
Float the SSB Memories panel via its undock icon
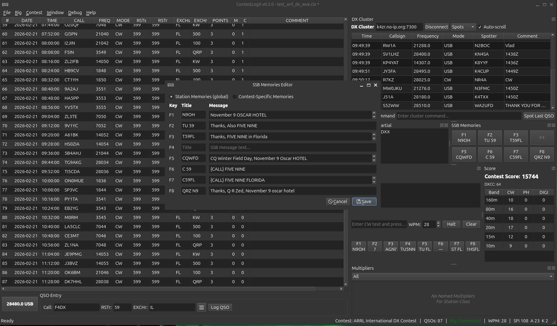(549, 125)
